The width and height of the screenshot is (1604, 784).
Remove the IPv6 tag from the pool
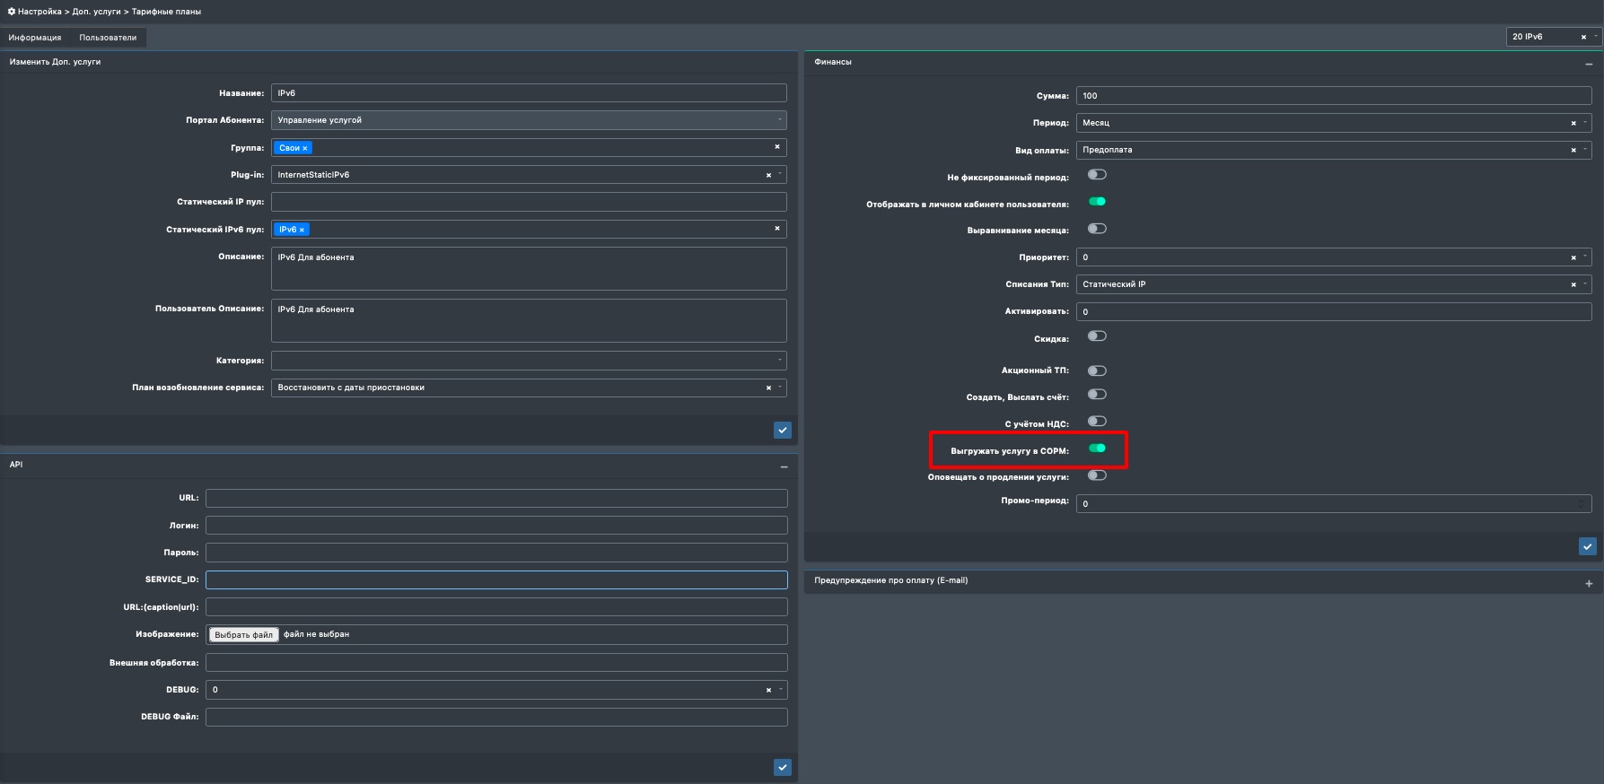(302, 230)
